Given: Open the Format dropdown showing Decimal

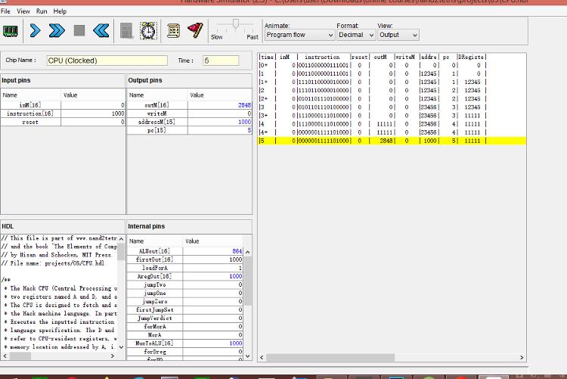Looking at the screenshot, I should [355, 35].
